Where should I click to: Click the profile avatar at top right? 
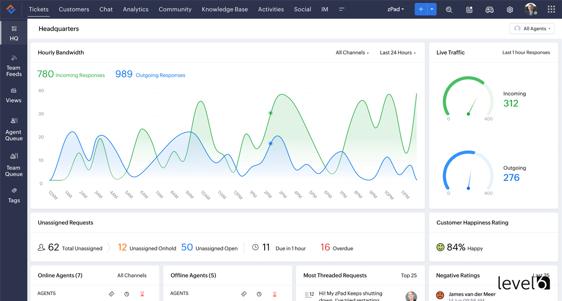(530, 9)
